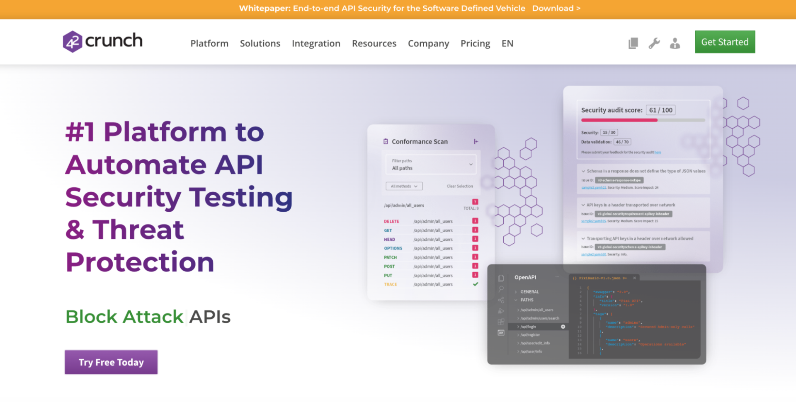This screenshot has height=402, width=796.
Task: Open the documents icon in header
Action: (633, 43)
